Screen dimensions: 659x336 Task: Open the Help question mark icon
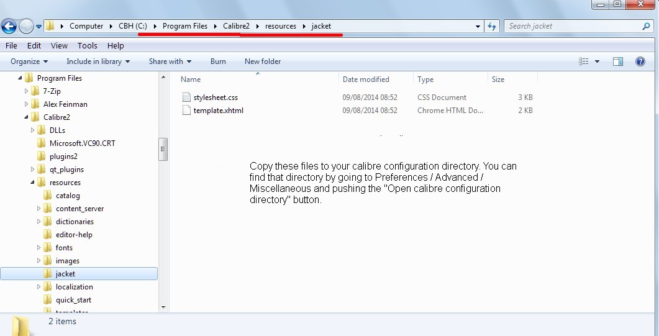pos(640,61)
